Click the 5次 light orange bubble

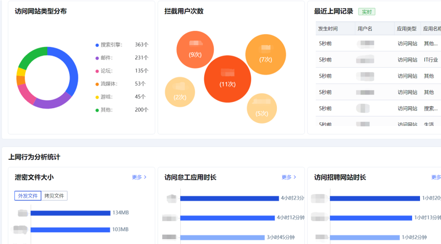click(x=262, y=108)
